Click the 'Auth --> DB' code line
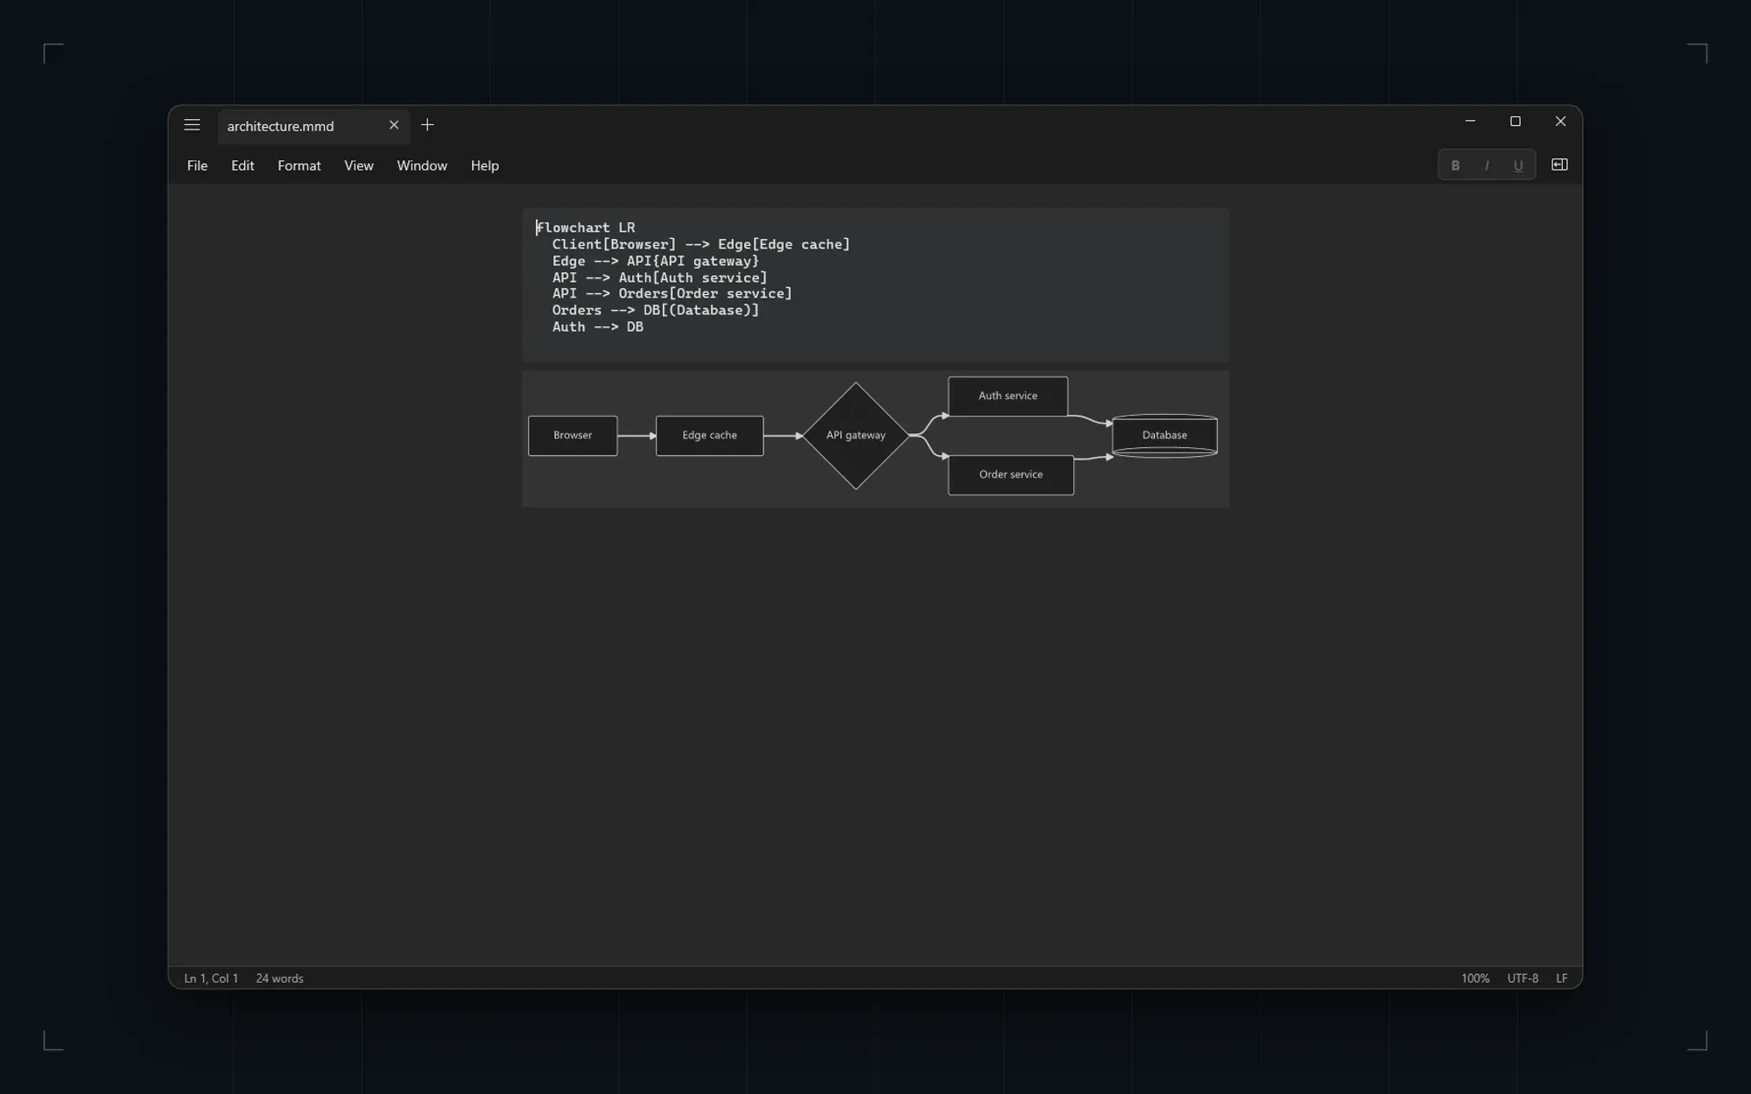Image resolution: width=1751 pixels, height=1094 pixels. click(598, 326)
